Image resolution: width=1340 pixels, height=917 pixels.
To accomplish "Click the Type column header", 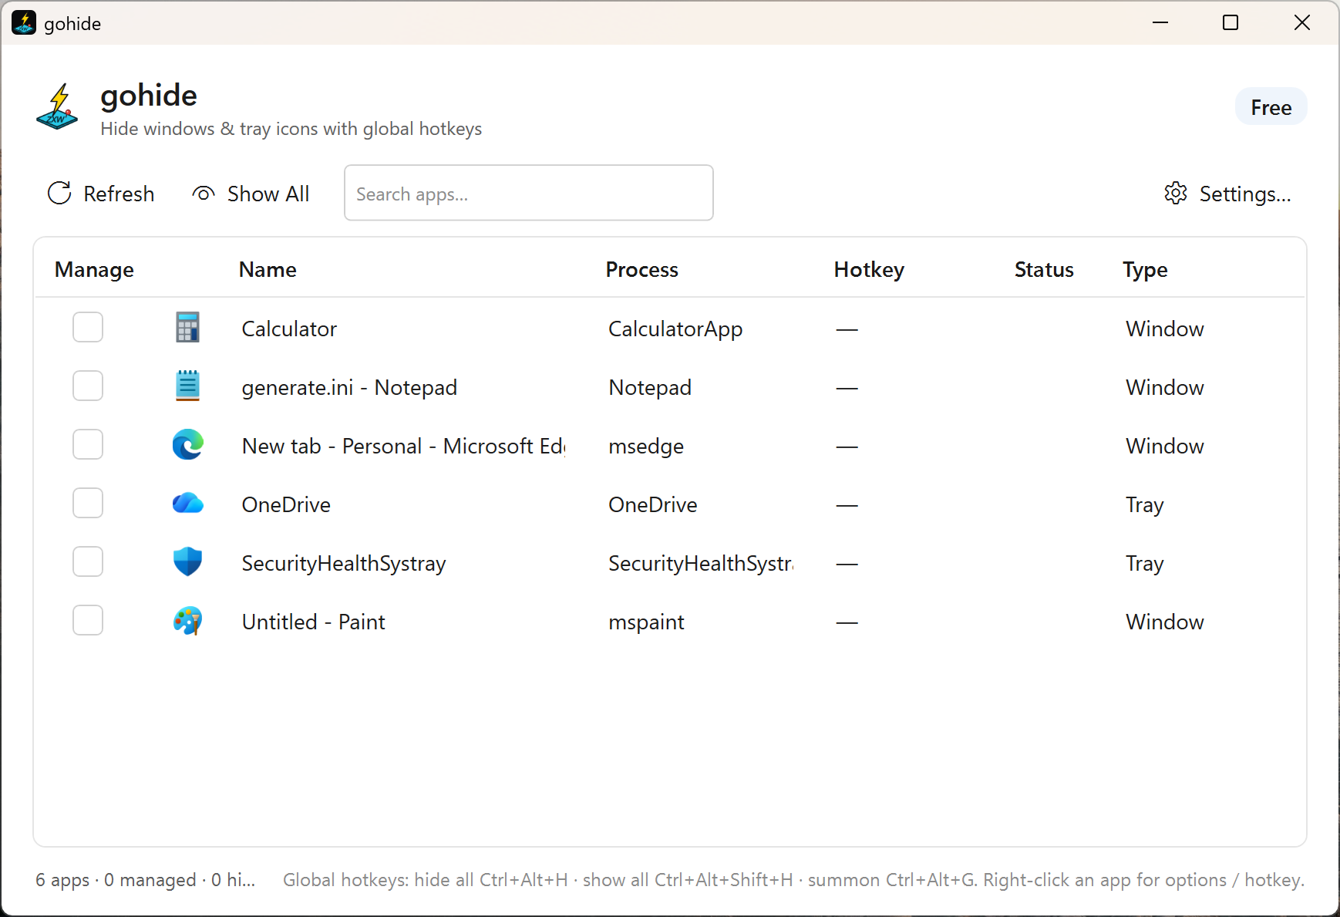I will tap(1145, 269).
